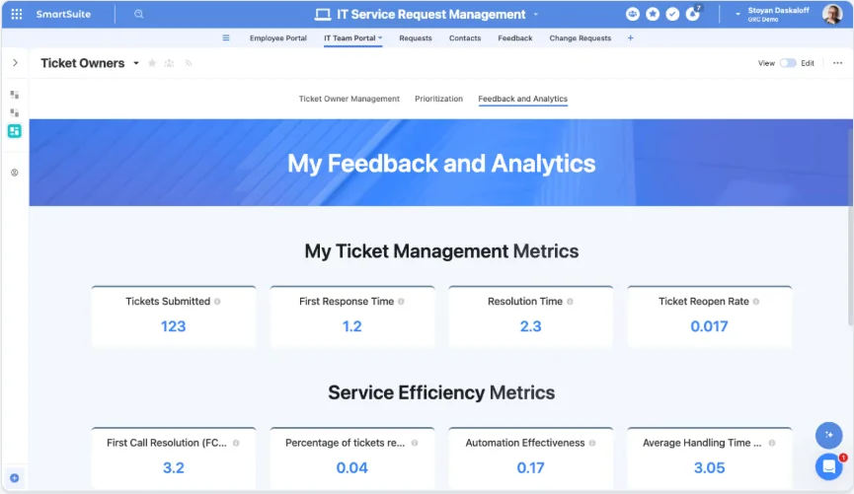Image resolution: width=854 pixels, height=494 pixels.
Task: Open the chat support bubble button
Action: pos(829,466)
